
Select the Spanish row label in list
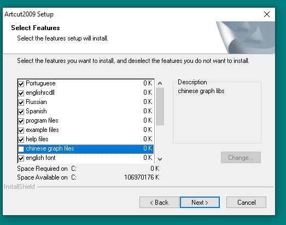click(36, 111)
